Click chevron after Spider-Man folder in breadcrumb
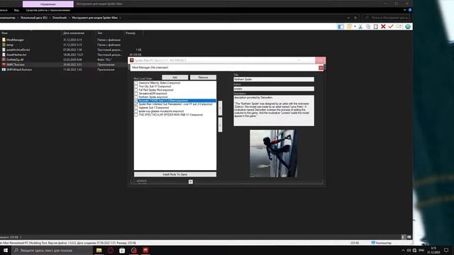454x255 pixels. coord(120,18)
